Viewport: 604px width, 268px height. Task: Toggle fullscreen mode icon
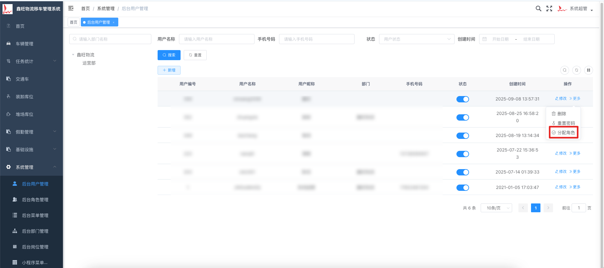pyautogui.click(x=549, y=9)
